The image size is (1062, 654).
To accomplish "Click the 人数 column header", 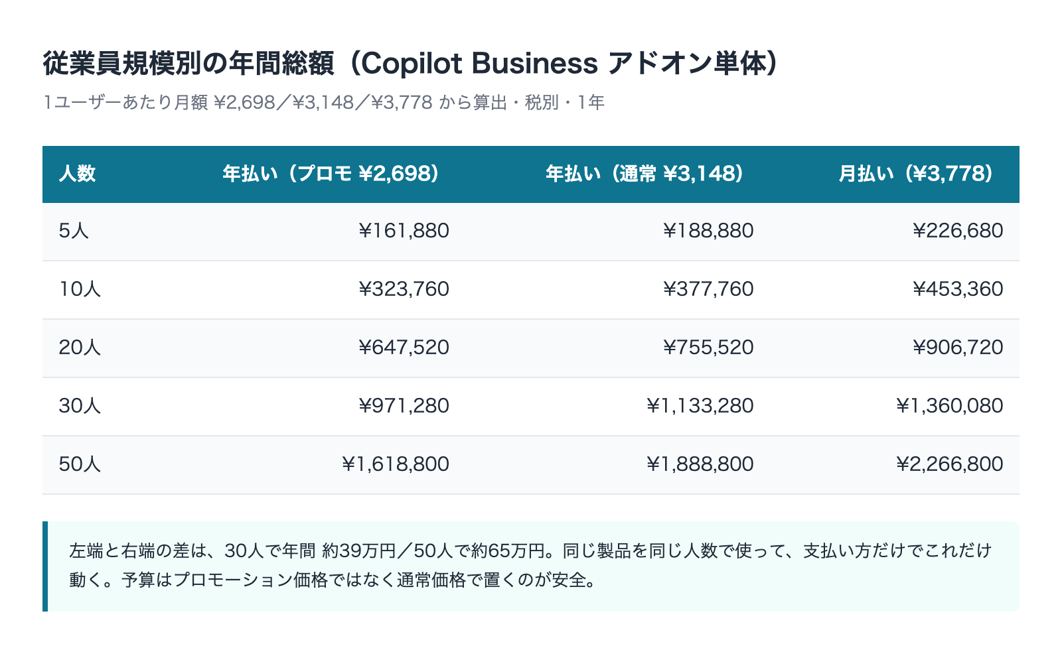I will (77, 174).
